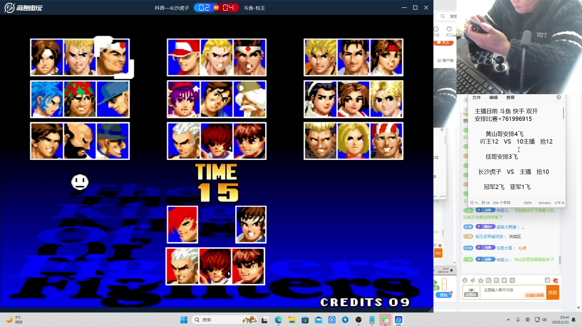Click the megaphone broadcast icon in chat toolbar

point(473,280)
